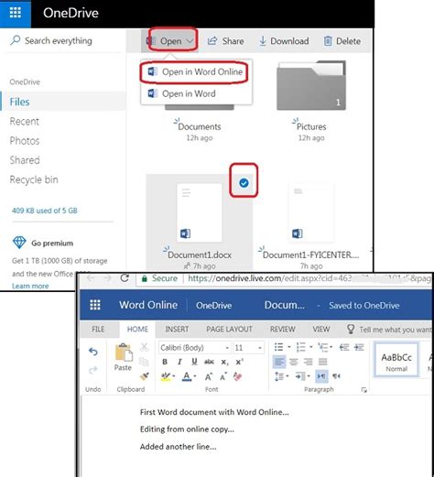
Task: Click the line spacing icon
Action: [x=279, y=376]
